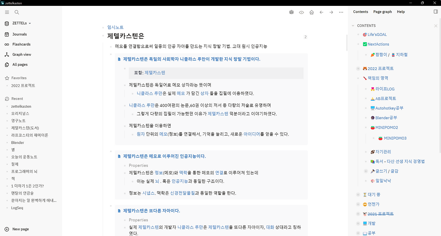Viewport: 441px width, 236px height.
Task: Go to home via the house icon
Action: (311, 12)
